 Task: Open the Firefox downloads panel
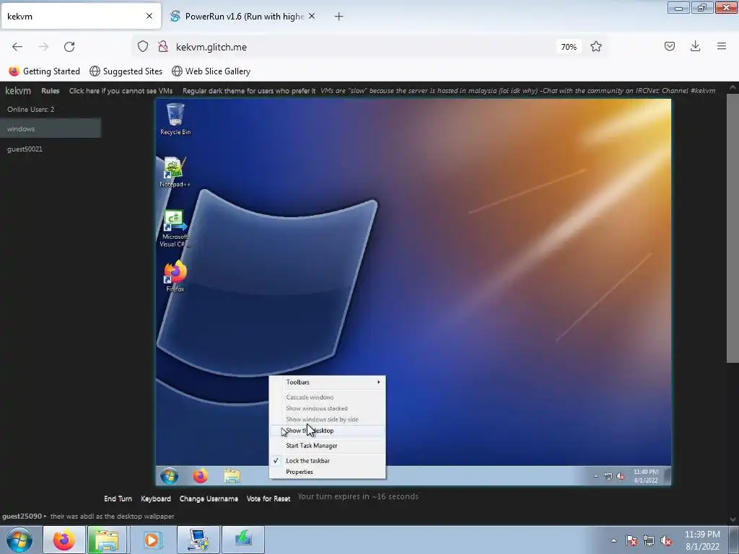[x=695, y=46]
